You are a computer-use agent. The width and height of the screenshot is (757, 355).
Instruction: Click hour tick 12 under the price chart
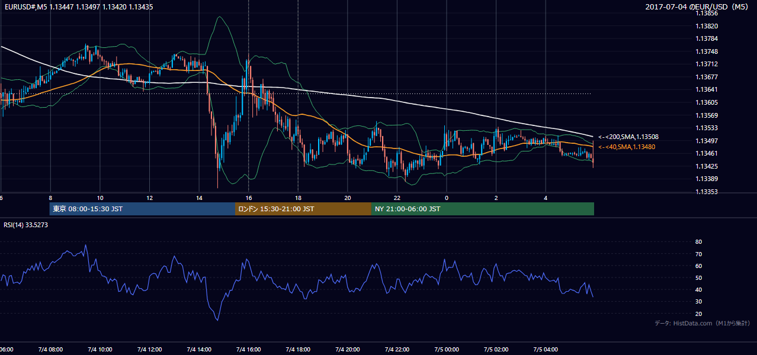pyautogui.click(x=149, y=198)
